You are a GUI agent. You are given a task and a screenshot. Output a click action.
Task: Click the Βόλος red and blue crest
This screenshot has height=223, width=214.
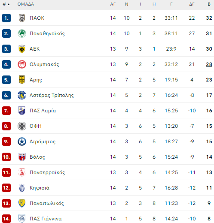pyautogui.click(x=22, y=157)
